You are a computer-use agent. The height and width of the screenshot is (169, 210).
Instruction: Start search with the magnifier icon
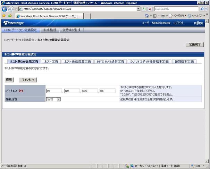tap(202, 9)
